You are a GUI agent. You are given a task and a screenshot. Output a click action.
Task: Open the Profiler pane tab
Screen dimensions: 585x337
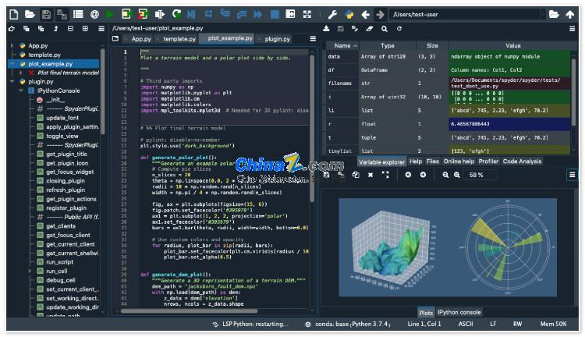(487, 161)
